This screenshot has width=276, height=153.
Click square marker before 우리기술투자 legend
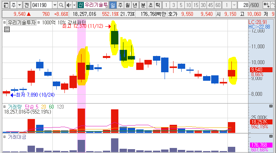tap(4, 22)
